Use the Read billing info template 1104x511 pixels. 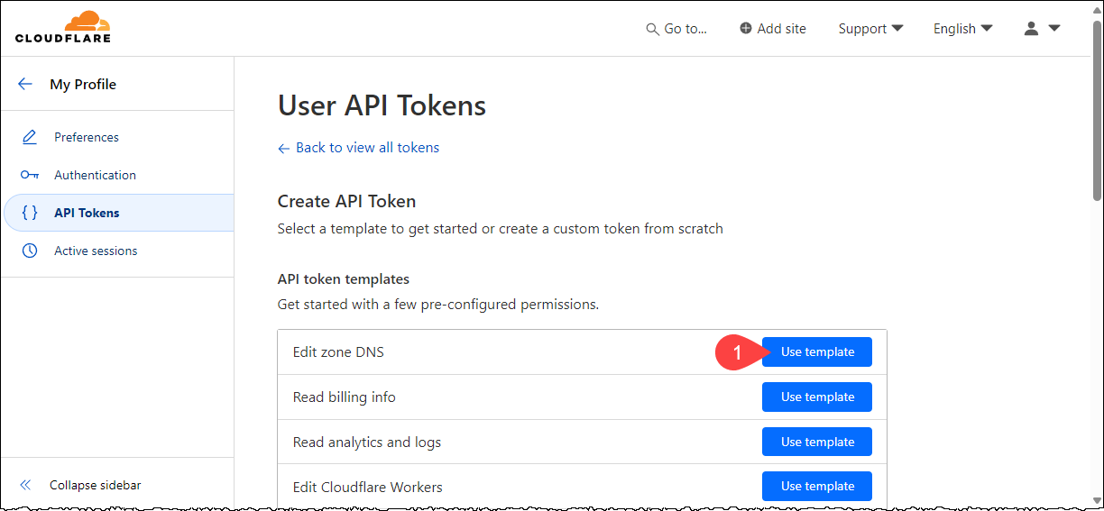tap(816, 397)
